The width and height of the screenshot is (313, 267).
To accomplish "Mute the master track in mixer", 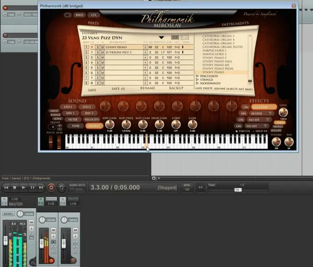I will tap(31, 222).
